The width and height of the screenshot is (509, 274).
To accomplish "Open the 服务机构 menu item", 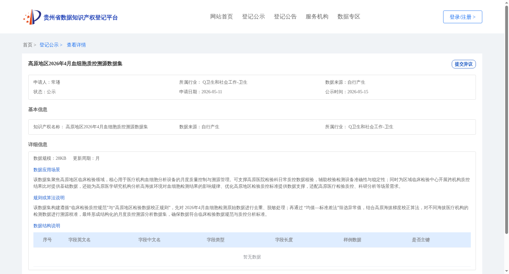I will click(317, 17).
